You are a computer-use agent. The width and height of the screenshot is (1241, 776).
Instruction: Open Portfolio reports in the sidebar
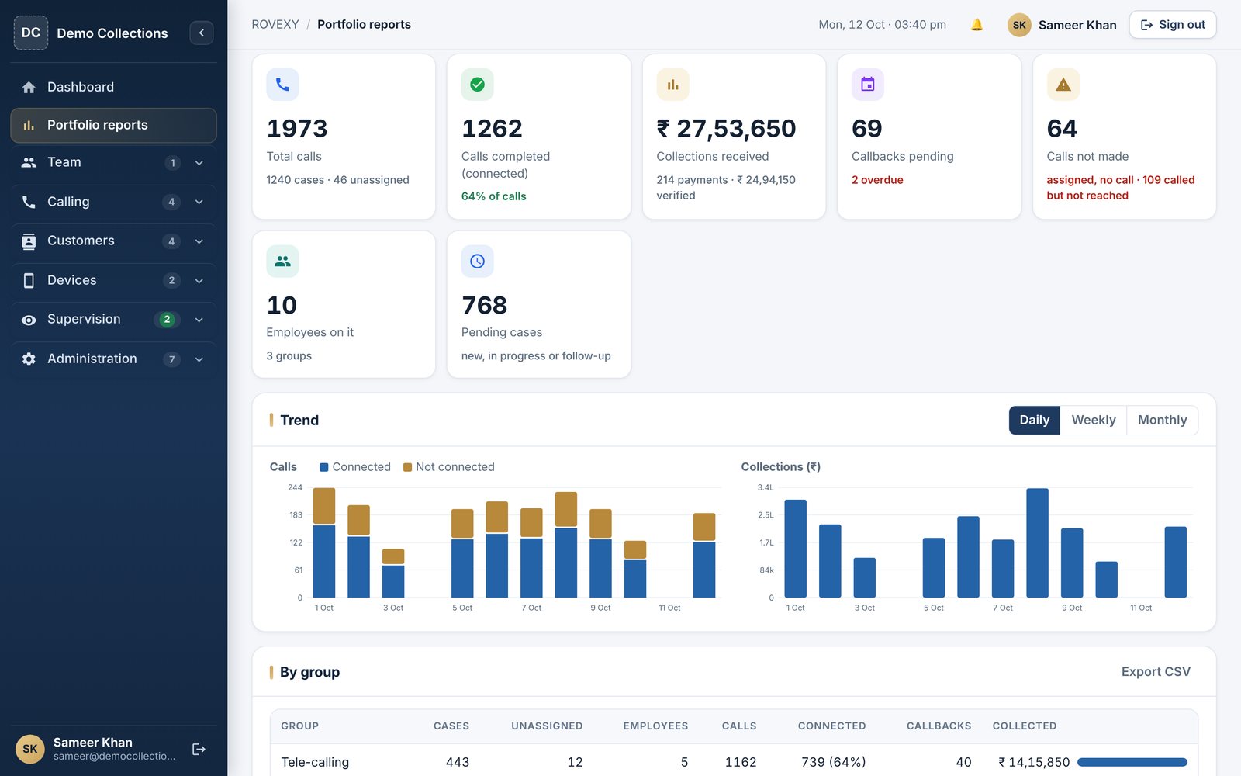tap(113, 125)
